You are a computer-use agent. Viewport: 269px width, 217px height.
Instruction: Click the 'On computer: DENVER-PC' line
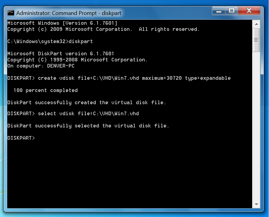(x=41, y=66)
